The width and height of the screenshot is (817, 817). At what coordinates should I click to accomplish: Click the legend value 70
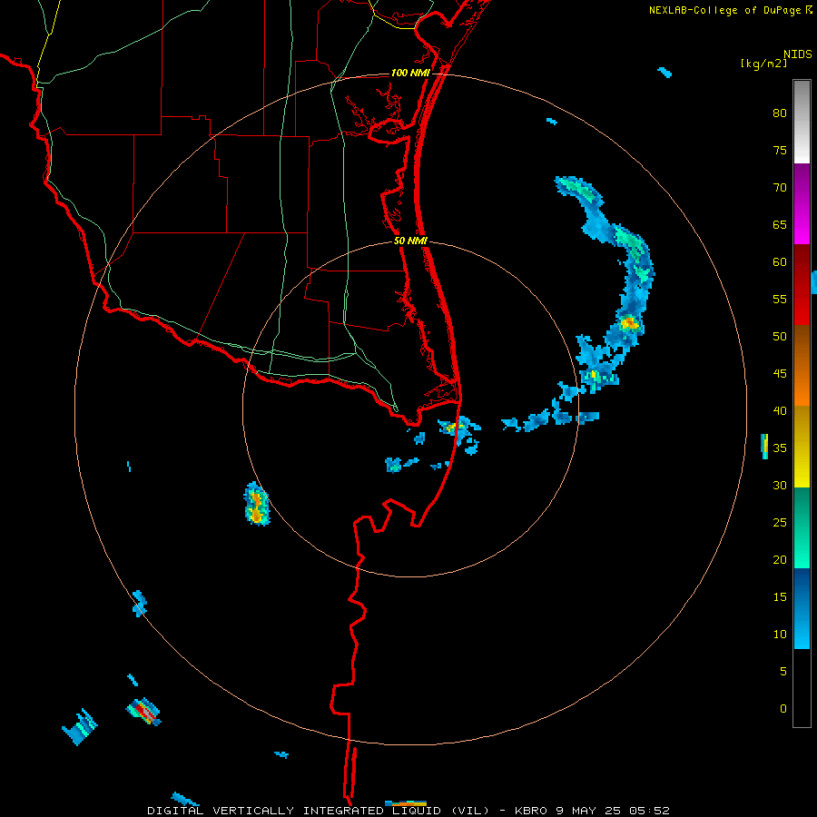coord(780,188)
